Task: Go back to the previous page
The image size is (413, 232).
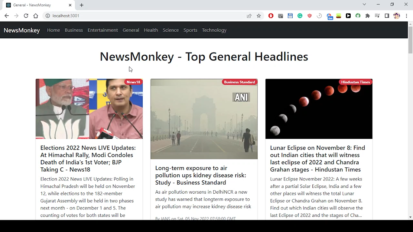Action: point(7,16)
